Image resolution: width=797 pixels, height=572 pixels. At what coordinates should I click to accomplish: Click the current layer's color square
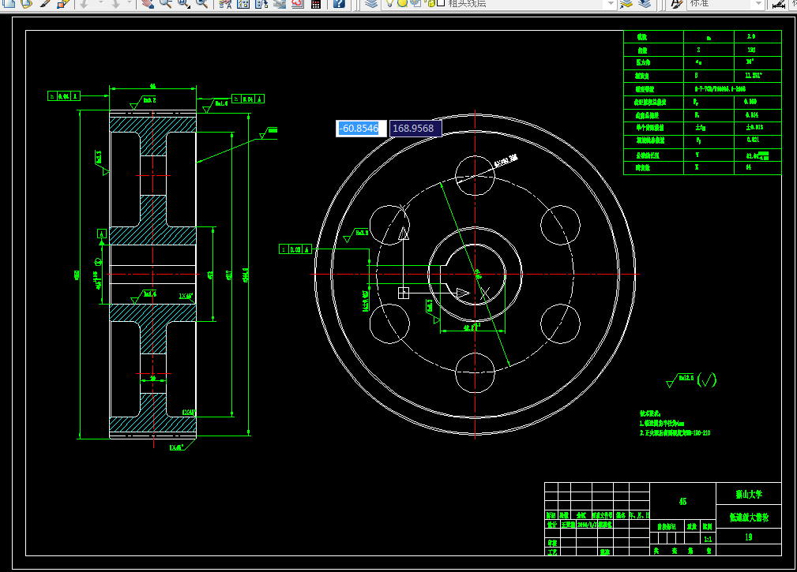[442, 3]
